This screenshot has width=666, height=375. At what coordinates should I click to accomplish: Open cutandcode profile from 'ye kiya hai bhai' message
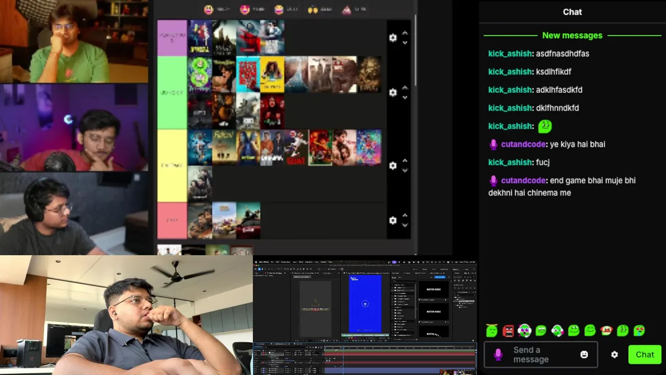(x=523, y=144)
